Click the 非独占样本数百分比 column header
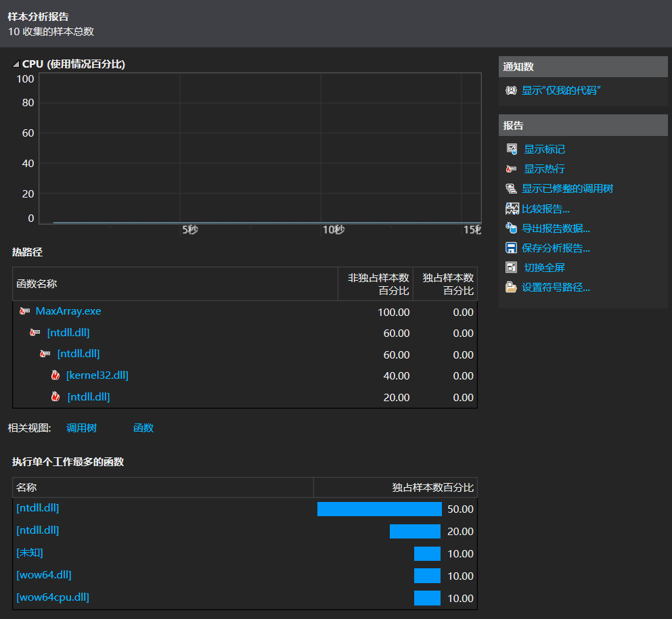 click(376, 284)
